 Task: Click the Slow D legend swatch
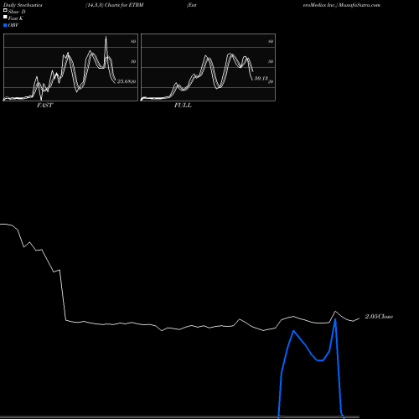tap(5, 11)
